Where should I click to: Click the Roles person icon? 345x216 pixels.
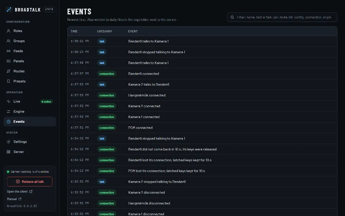click(x=8, y=31)
